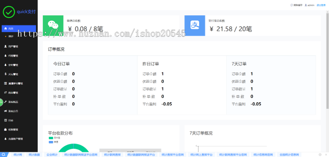The width and height of the screenshot is (329, 157).
Task: Click the person icon for 用户管理
Action: pyautogui.click(x=5, y=46)
